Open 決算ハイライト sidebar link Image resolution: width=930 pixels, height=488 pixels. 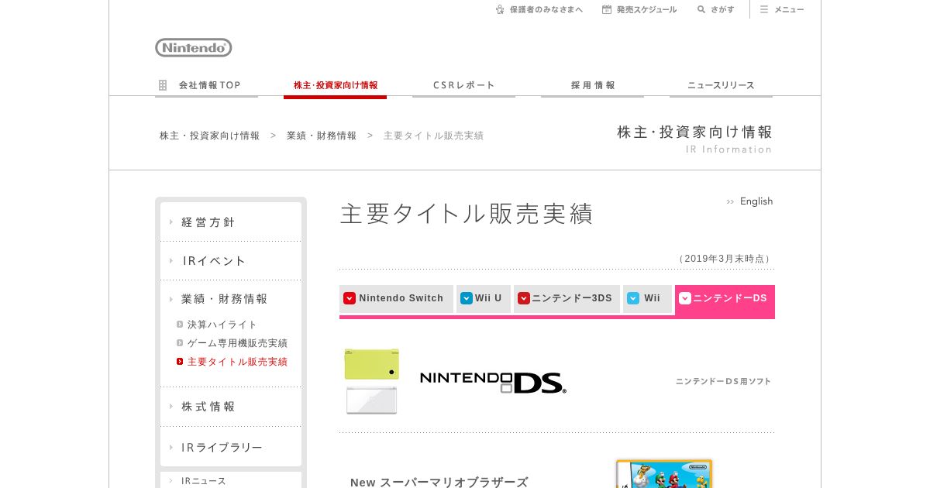(216, 325)
